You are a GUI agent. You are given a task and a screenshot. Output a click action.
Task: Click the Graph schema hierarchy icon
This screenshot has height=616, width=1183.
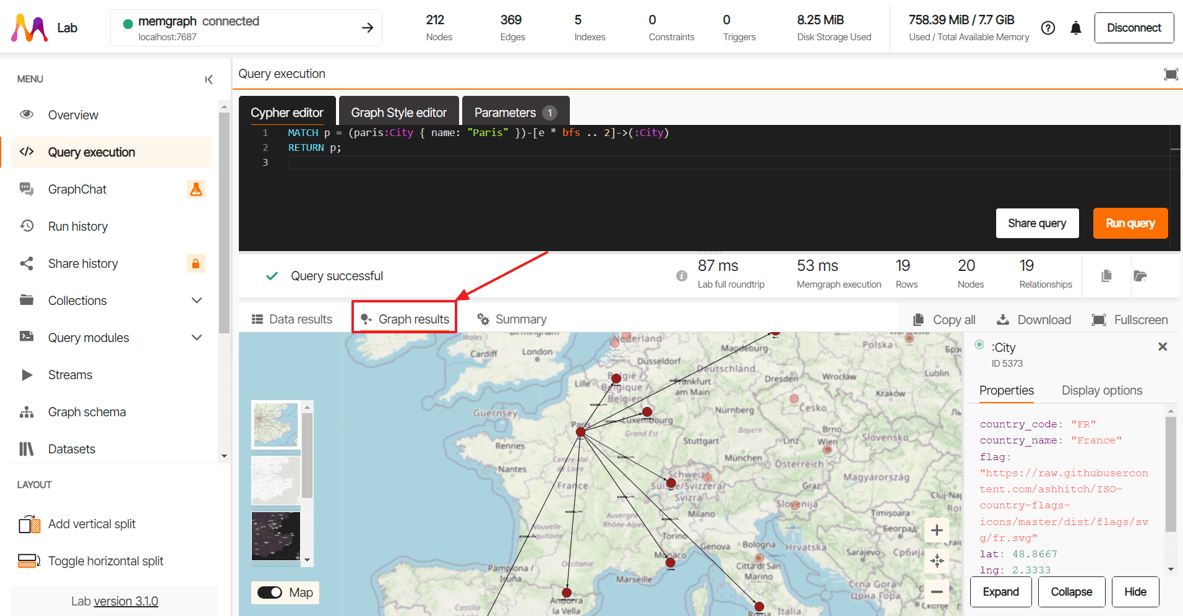(x=27, y=412)
